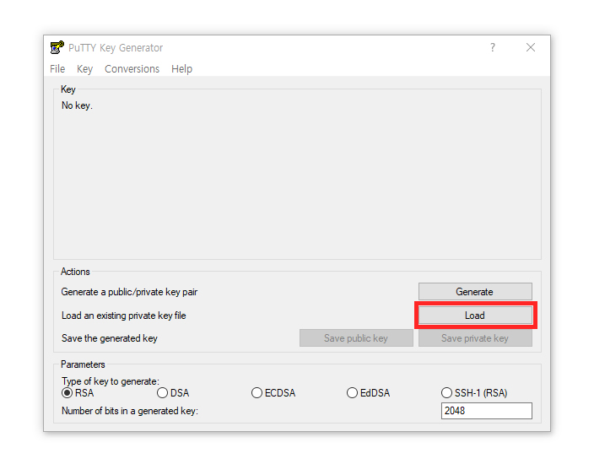Click the Save private key button
This screenshot has width=594, height=464.
pyautogui.click(x=475, y=337)
